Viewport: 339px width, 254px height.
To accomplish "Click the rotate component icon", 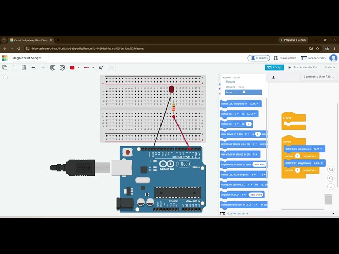I will click(x=101, y=68).
